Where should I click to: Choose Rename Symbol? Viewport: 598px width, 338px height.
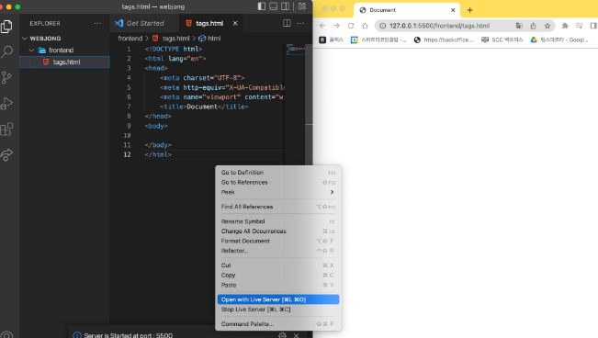(x=278, y=221)
